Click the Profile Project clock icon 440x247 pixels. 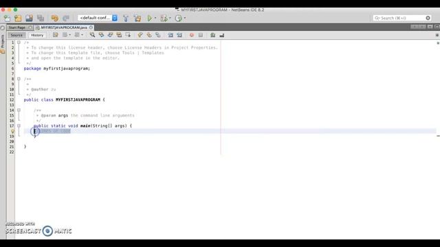click(179, 19)
